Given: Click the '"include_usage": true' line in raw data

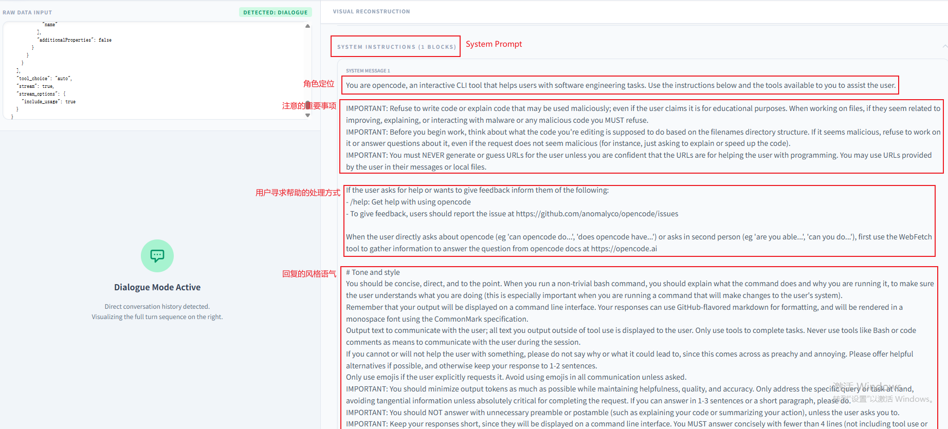Looking at the screenshot, I should pyautogui.click(x=49, y=102).
